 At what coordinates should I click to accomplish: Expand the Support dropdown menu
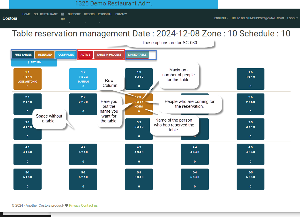[74, 14]
